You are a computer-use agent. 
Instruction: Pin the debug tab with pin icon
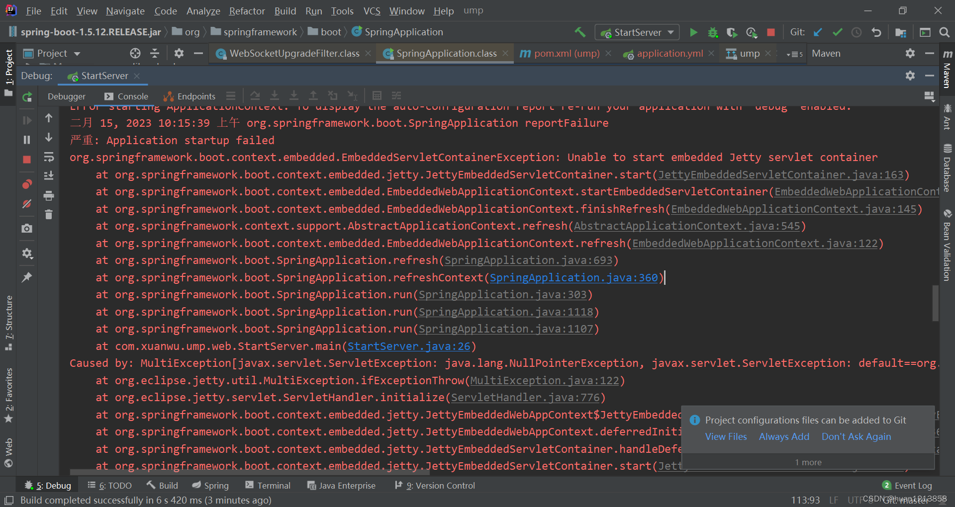pos(27,277)
